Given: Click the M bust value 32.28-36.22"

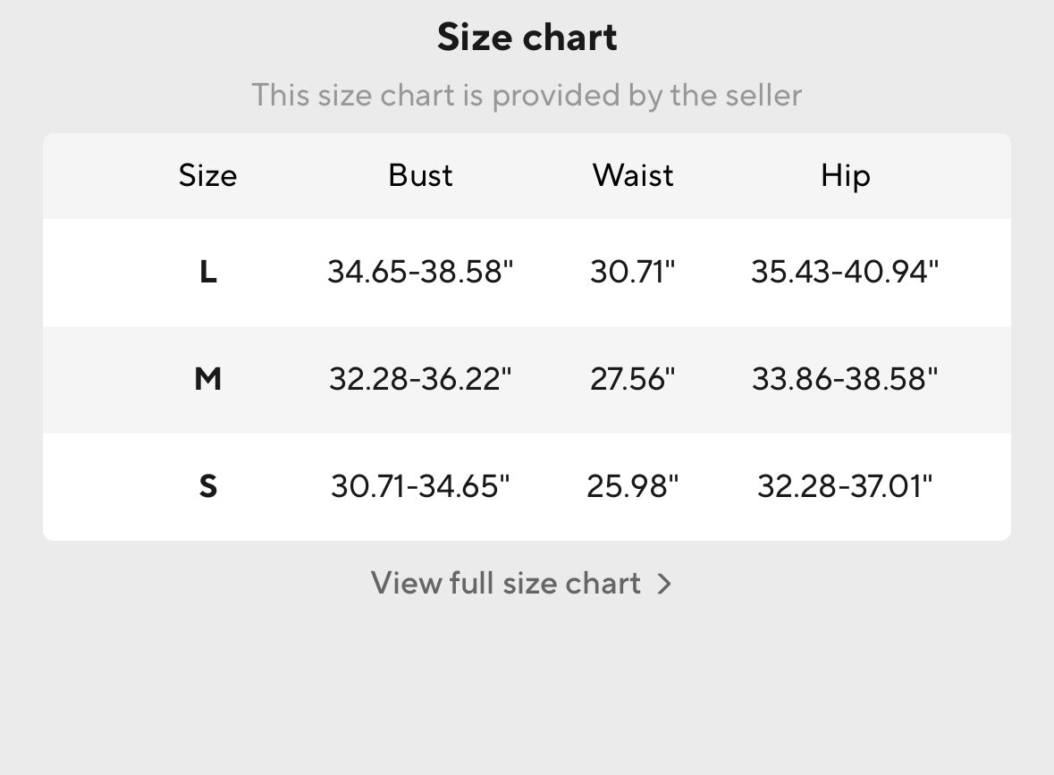Looking at the screenshot, I should coord(420,380).
